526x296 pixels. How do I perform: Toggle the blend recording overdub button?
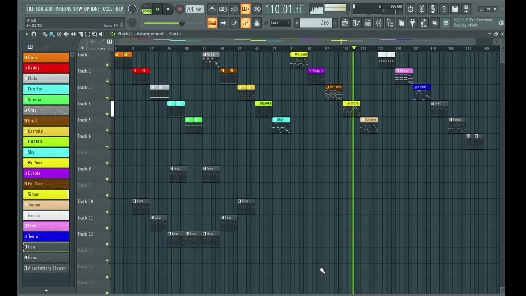(x=245, y=9)
